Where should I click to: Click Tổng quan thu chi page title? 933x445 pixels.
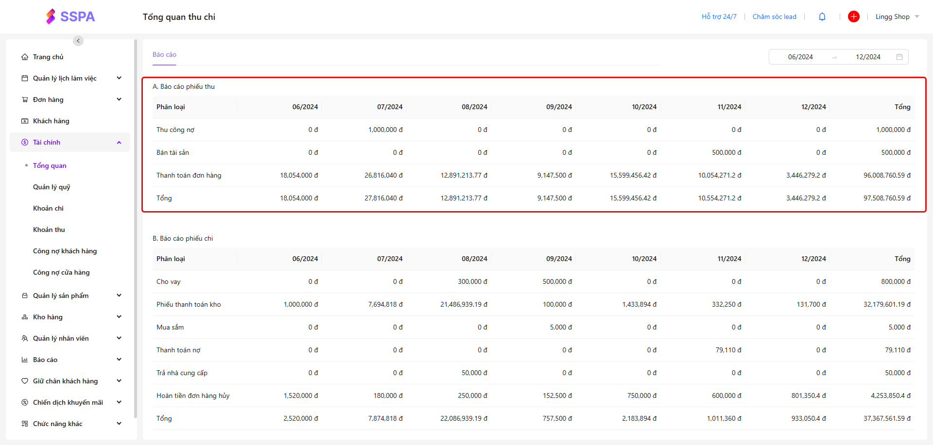click(179, 17)
